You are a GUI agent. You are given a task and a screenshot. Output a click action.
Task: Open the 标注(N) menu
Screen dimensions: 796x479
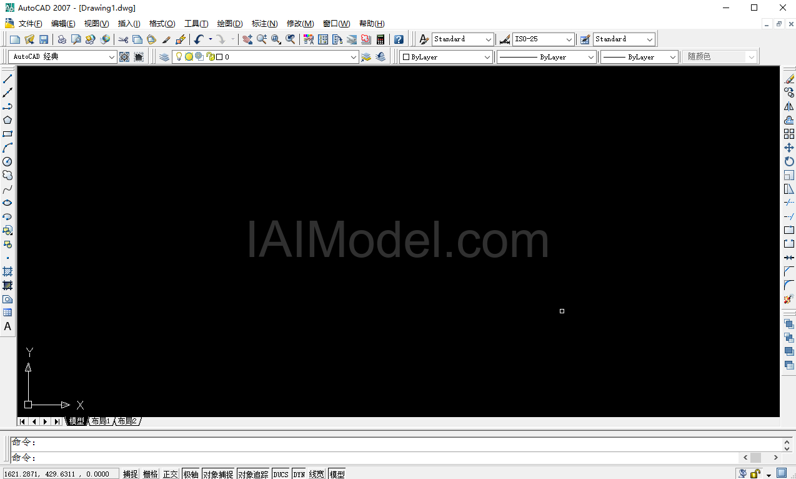click(264, 24)
